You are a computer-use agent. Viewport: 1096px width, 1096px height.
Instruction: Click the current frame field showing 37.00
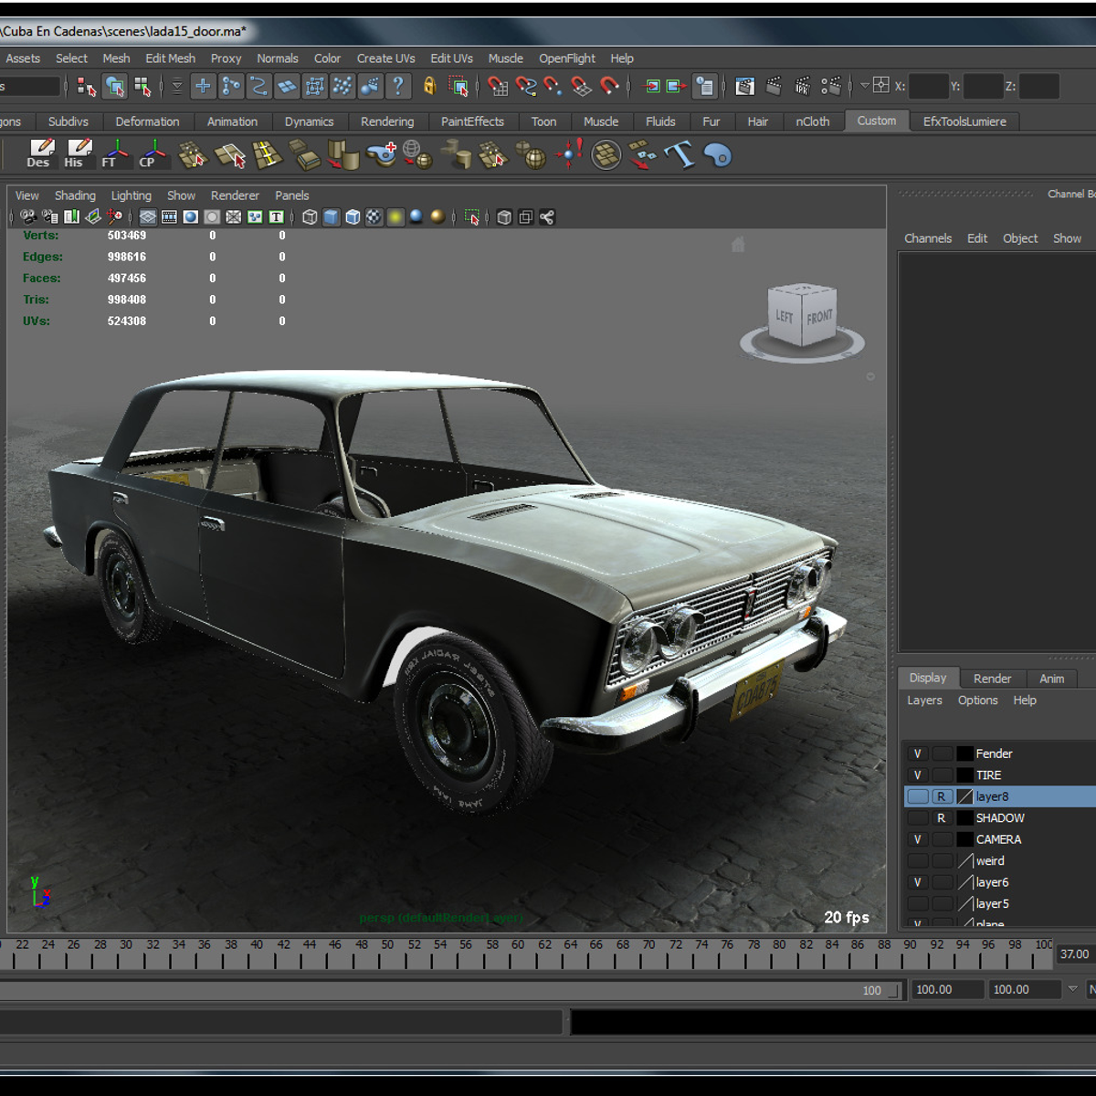(1075, 954)
